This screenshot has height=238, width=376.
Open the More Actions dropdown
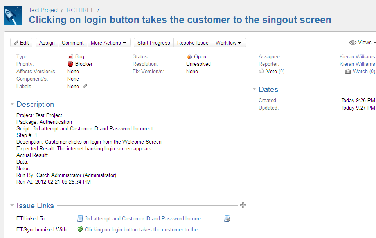point(108,43)
